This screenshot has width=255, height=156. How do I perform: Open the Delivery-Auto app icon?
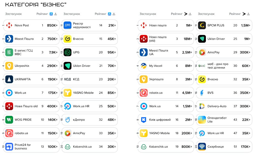[x=202, y=106]
